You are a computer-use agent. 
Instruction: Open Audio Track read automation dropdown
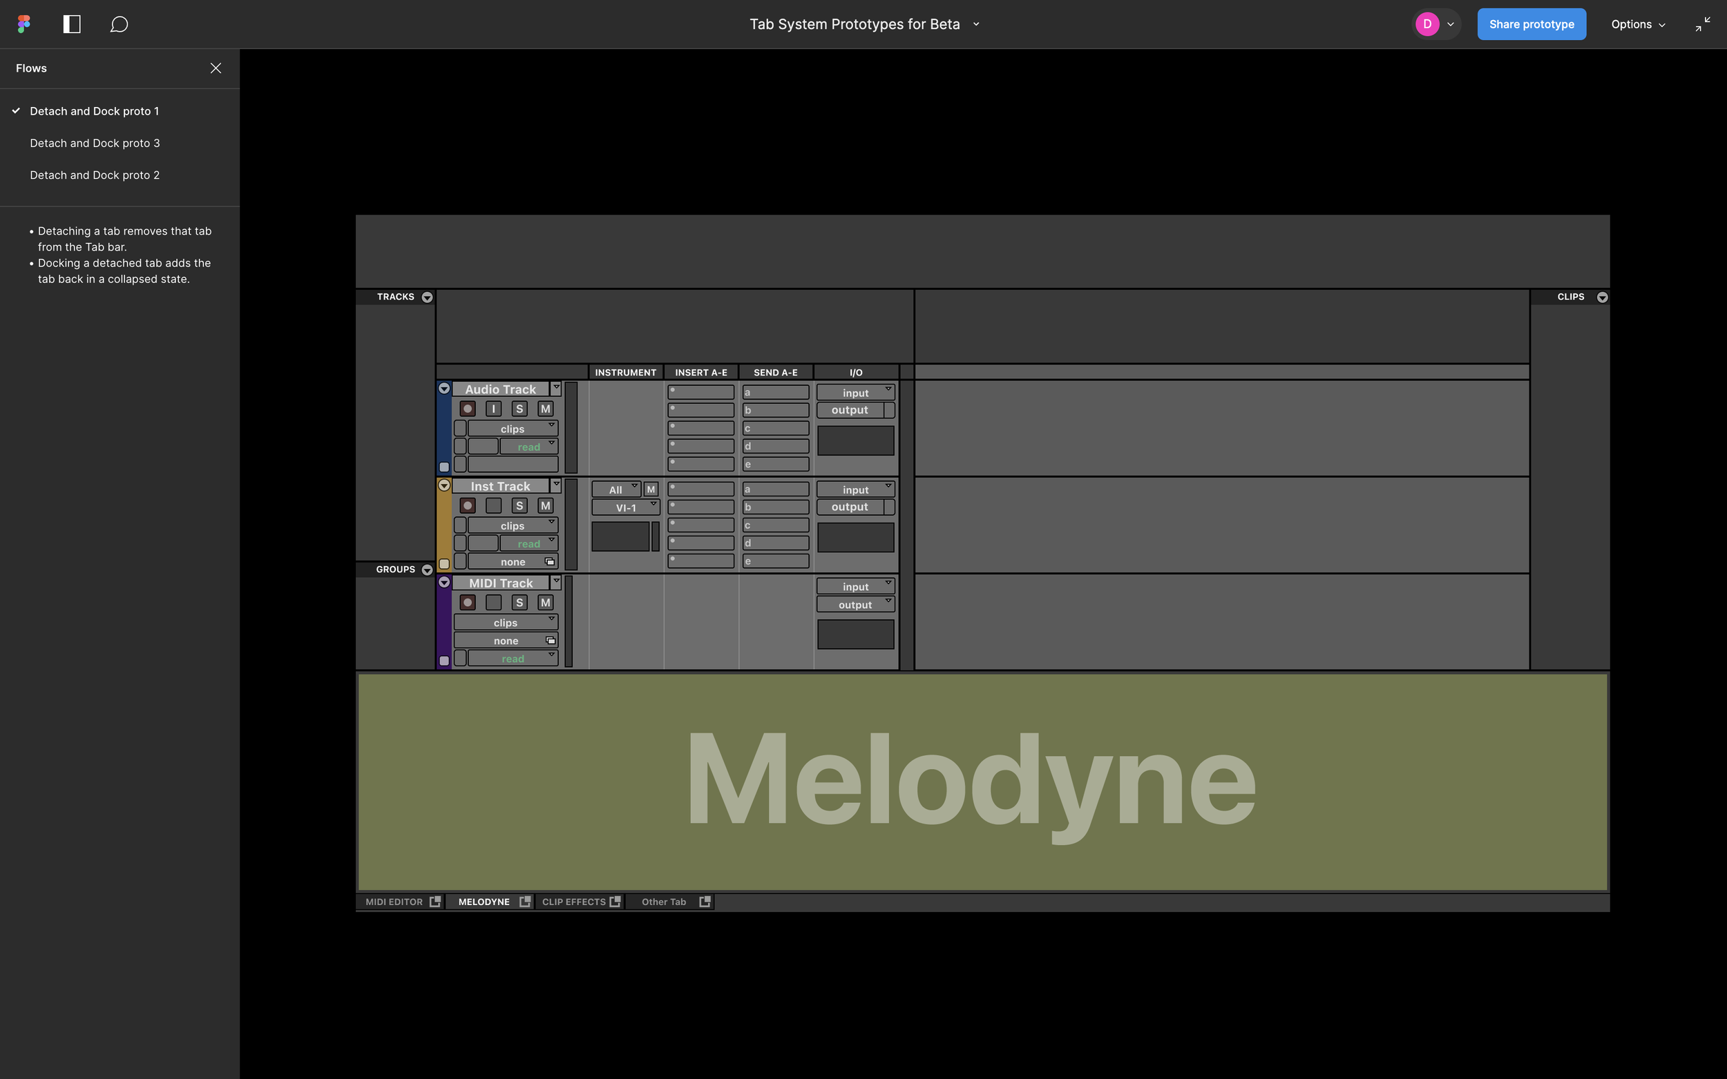click(529, 447)
